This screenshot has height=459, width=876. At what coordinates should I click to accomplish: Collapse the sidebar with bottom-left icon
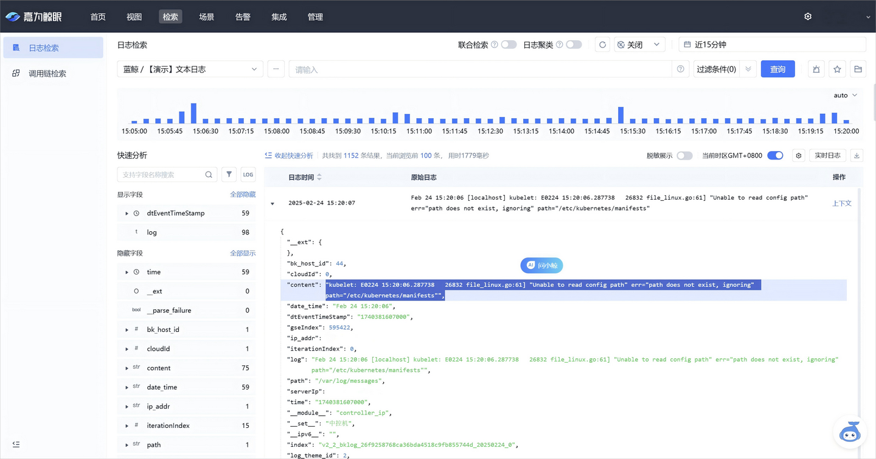tap(16, 444)
